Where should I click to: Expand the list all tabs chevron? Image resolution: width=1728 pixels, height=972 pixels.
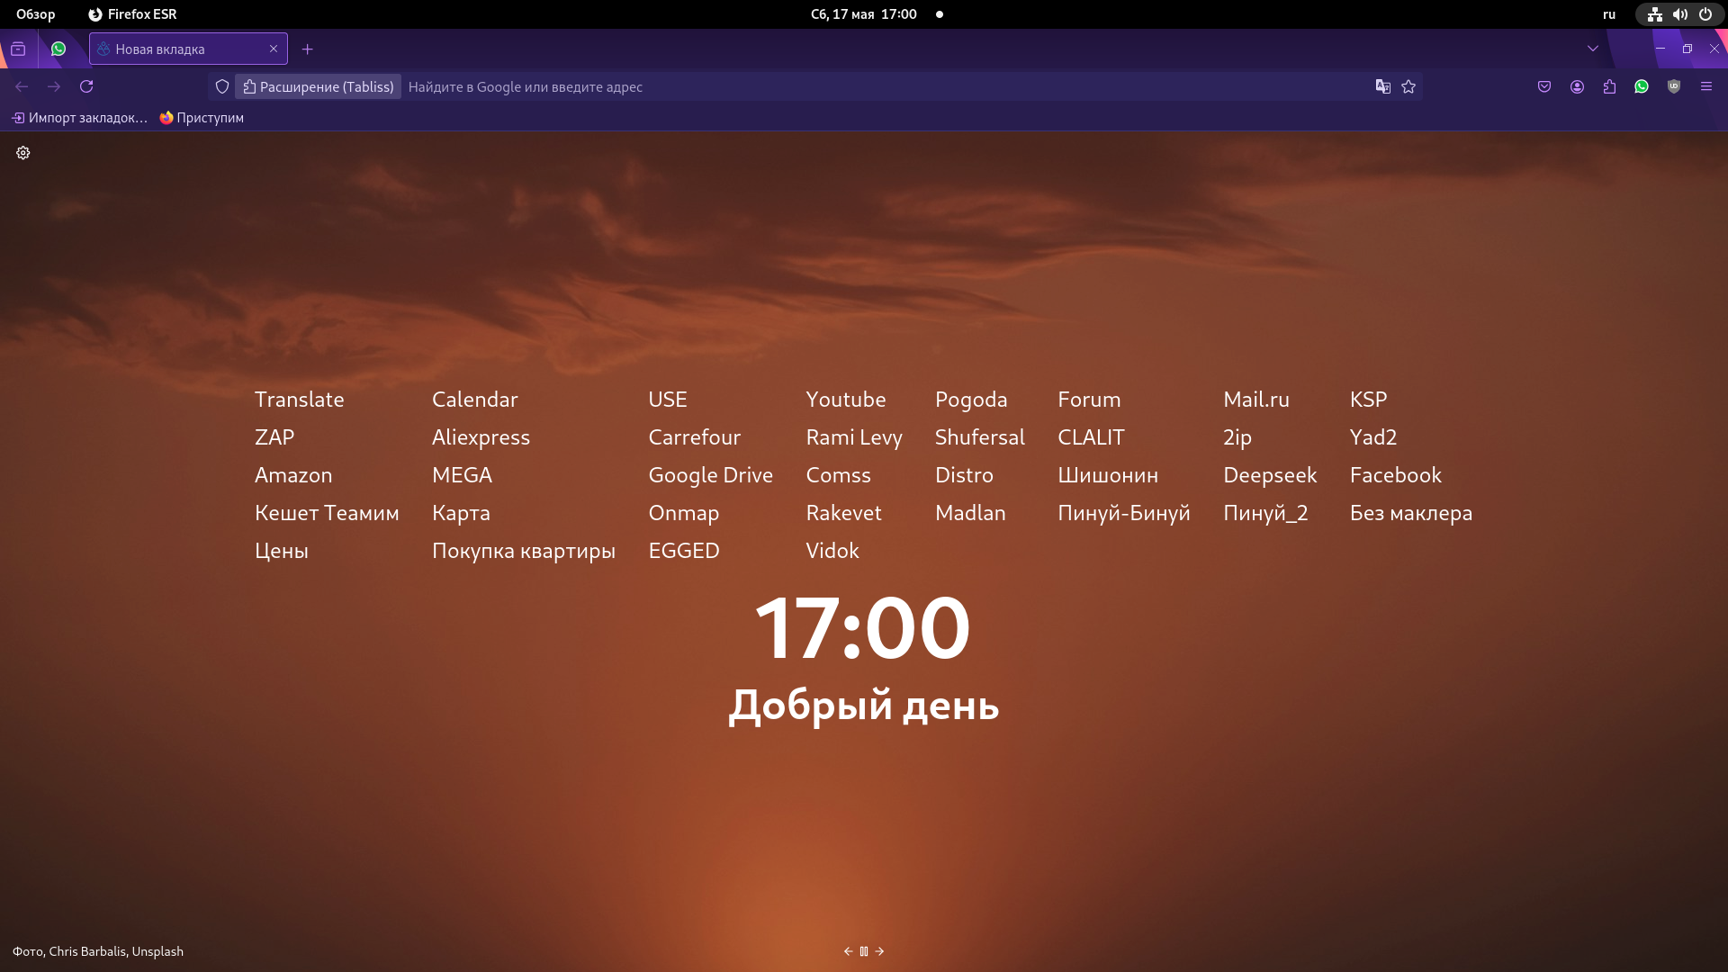coord(1593,49)
